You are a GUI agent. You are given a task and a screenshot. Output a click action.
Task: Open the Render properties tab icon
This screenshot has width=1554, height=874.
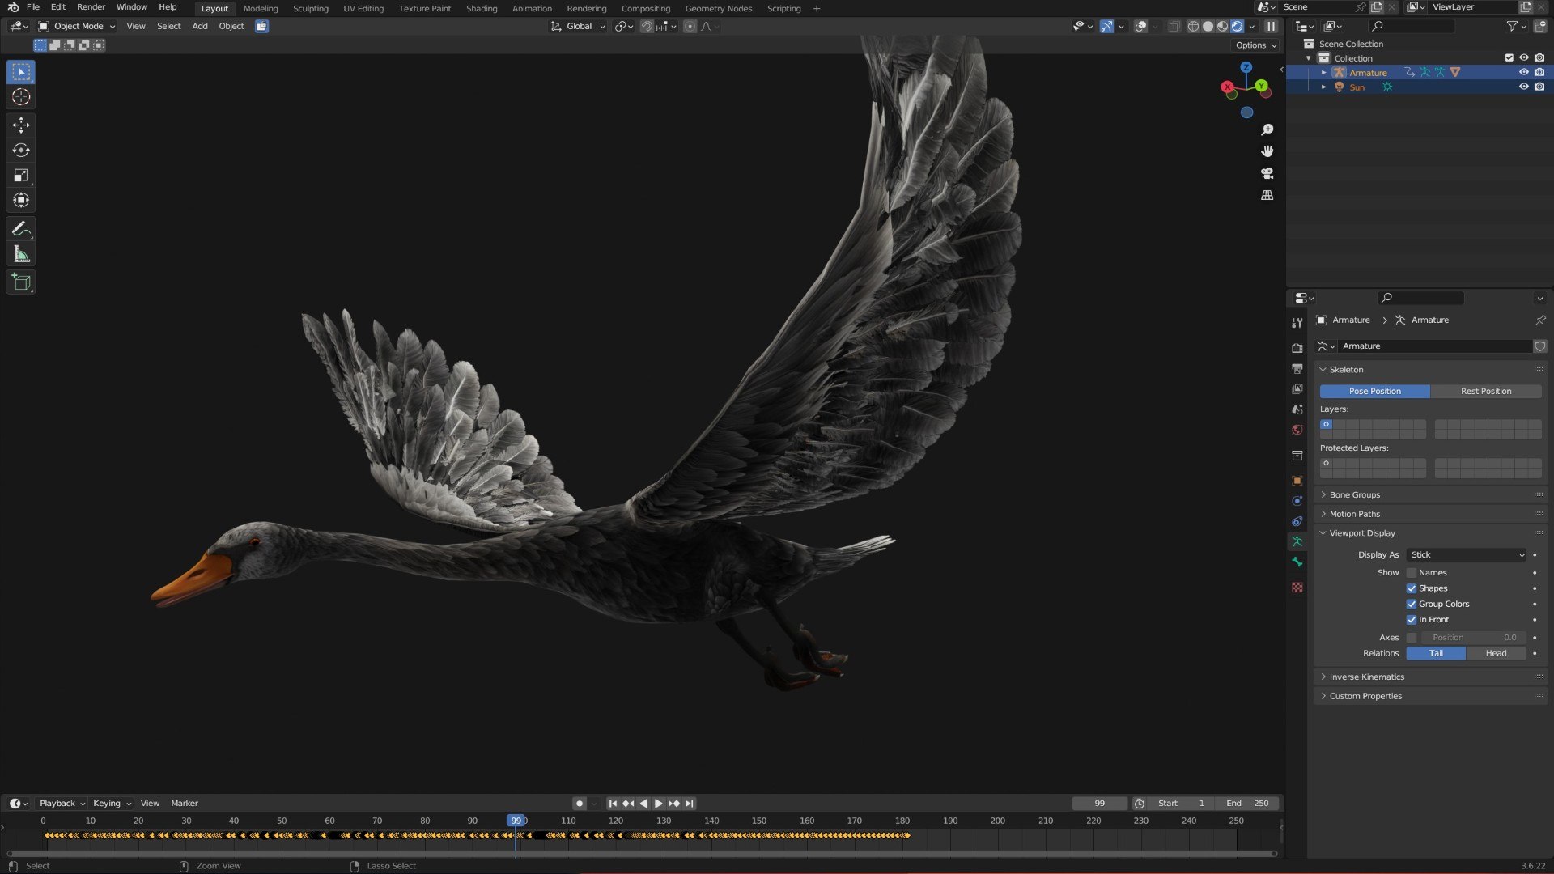[1297, 348]
